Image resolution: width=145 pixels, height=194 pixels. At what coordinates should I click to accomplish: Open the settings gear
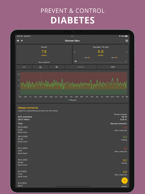click(126, 41)
